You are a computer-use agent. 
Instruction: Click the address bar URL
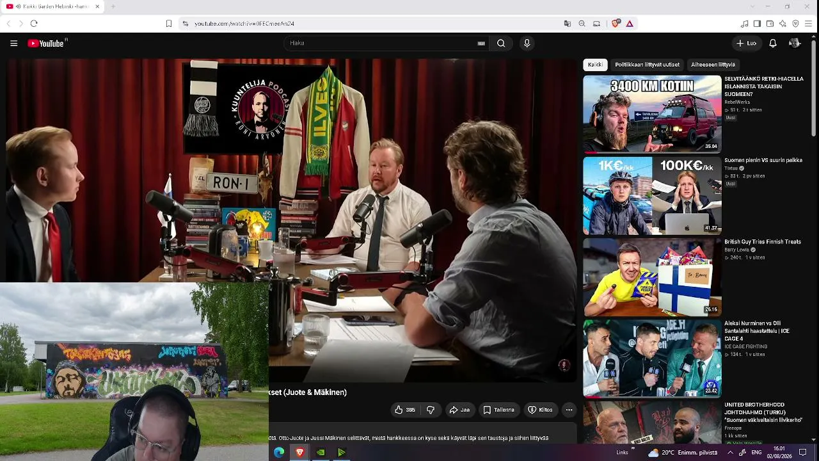coord(244,24)
